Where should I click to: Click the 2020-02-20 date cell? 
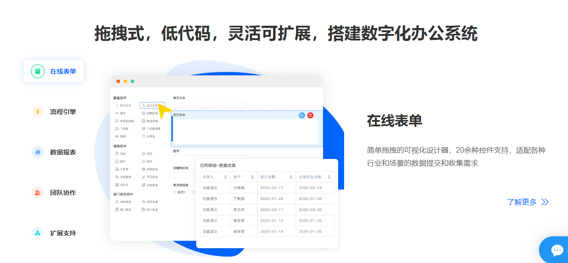pos(315,210)
